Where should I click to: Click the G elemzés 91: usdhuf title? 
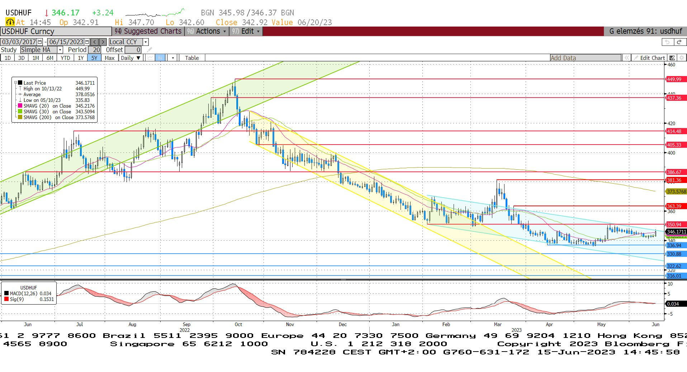[645, 31]
